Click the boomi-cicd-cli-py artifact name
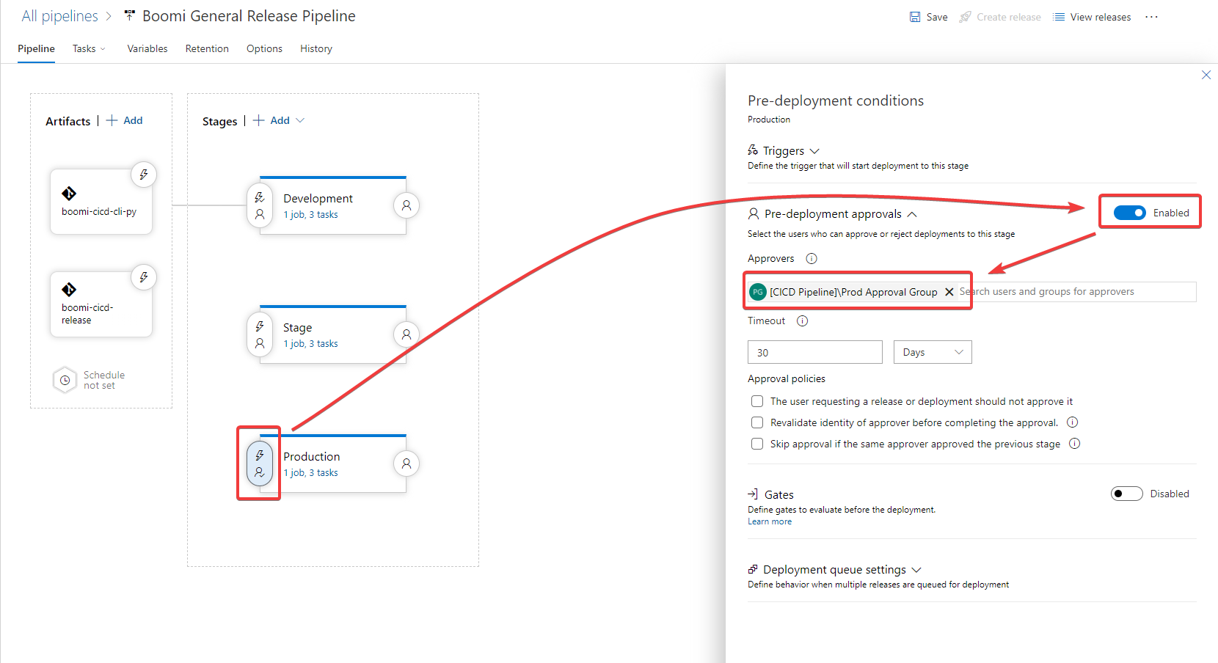 [x=99, y=211]
